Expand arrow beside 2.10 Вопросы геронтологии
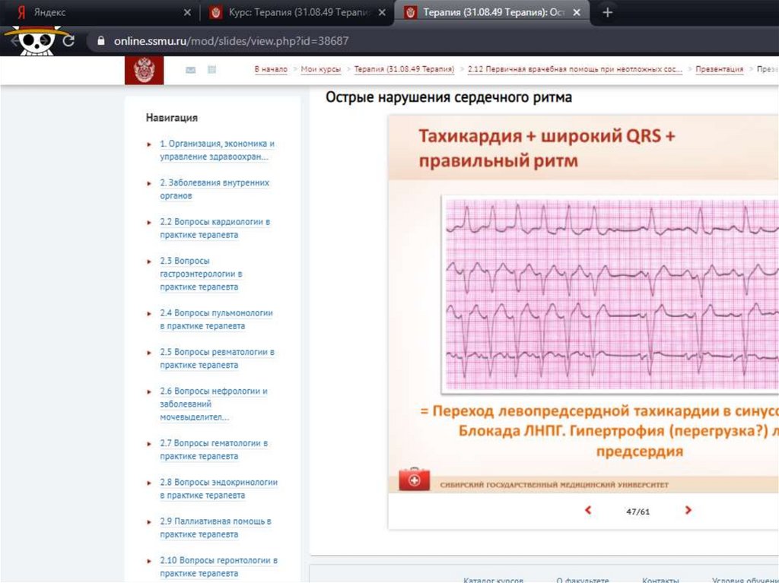This screenshot has height=583, width=779. [149, 561]
